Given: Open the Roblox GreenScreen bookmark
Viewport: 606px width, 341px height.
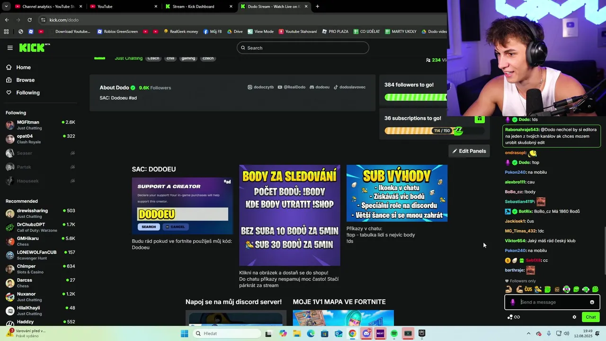Looking at the screenshot, I should coord(117,32).
